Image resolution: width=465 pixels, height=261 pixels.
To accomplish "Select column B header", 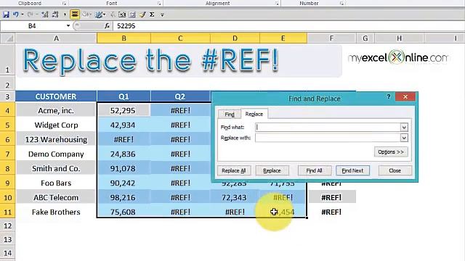I will coord(124,38).
